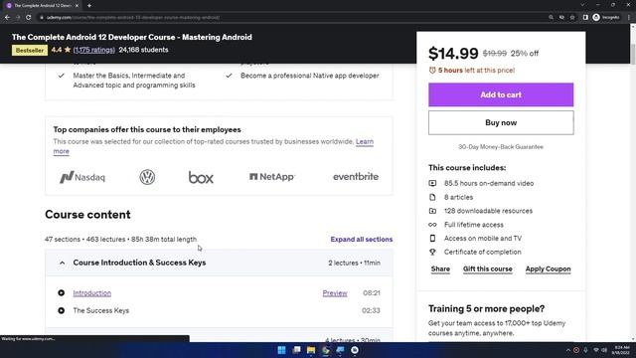The height and width of the screenshot is (358, 636).
Task: Open the browser zoom search icon
Action: 551,18
